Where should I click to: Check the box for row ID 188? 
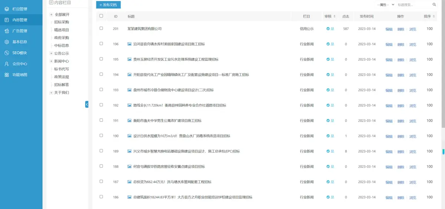pyautogui.click(x=101, y=166)
